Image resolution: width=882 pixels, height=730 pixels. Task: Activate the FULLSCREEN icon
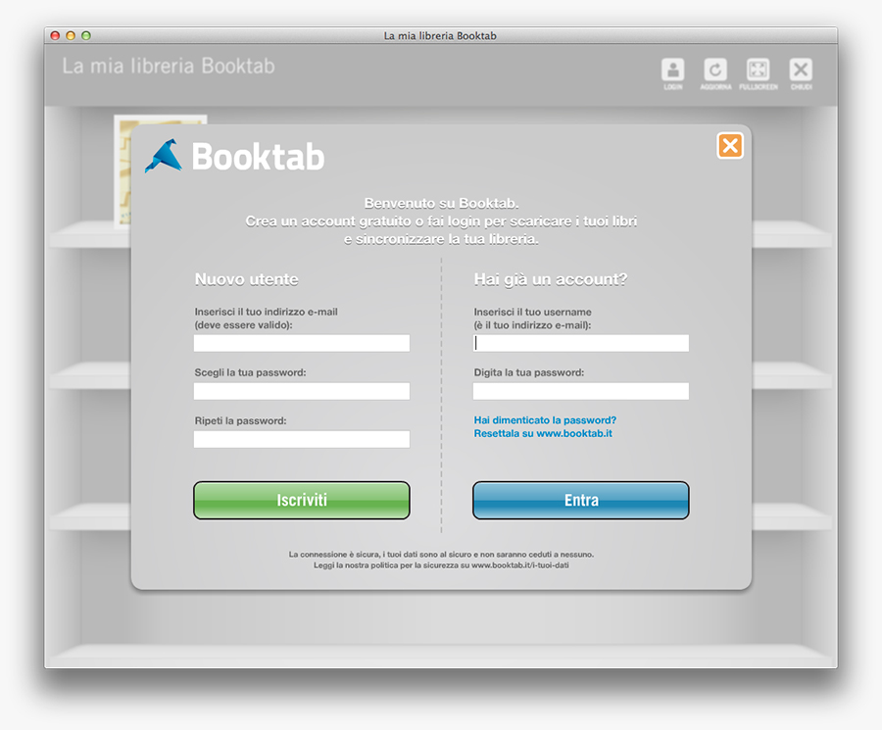(x=759, y=73)
